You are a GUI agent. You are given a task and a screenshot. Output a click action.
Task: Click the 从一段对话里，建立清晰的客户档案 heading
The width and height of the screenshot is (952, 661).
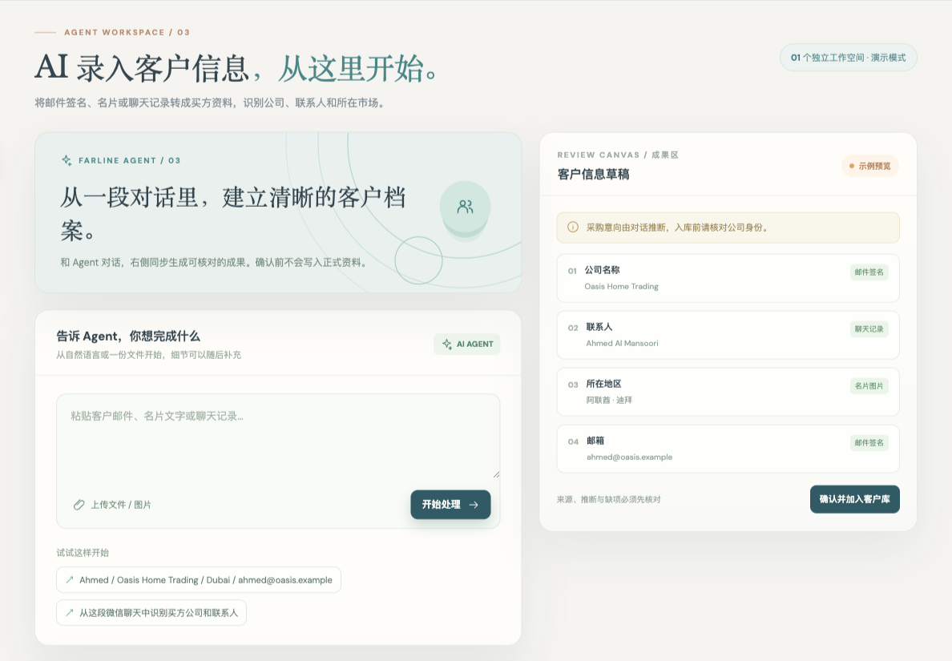pos(232,214)
